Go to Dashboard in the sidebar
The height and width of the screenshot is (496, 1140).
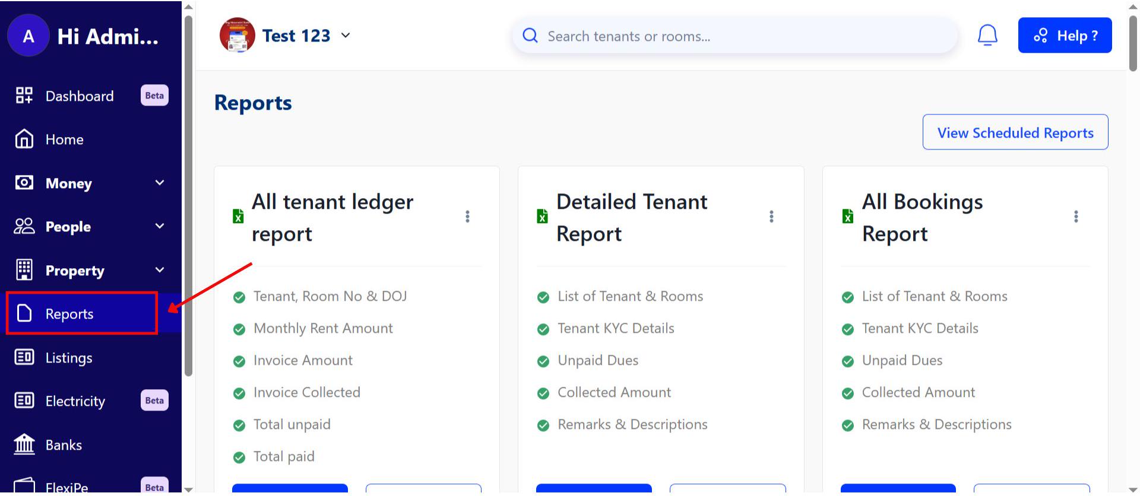(79, 96)
